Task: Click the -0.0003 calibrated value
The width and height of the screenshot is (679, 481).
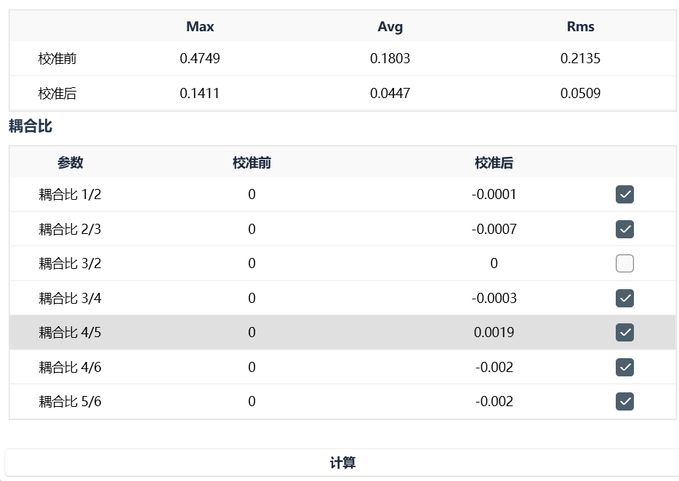Action: tap(494, 298)
